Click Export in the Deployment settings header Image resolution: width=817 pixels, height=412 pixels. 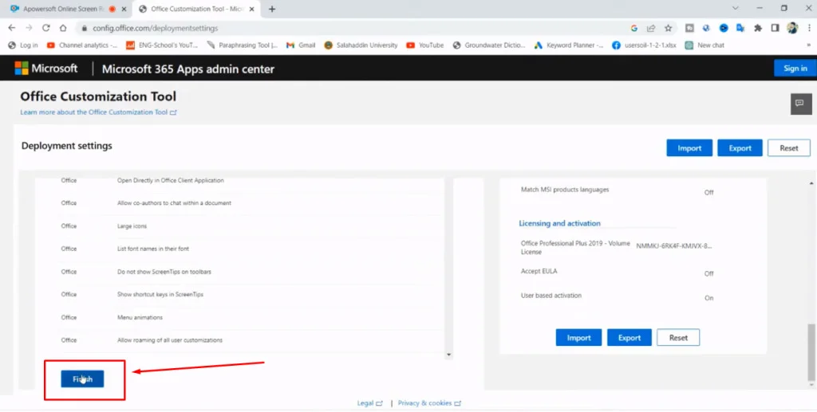click(740, 147)
